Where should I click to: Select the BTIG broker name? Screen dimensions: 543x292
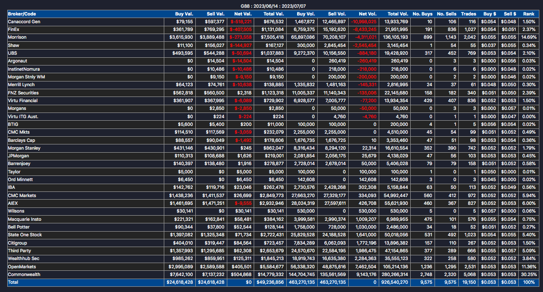click(13, 124)
